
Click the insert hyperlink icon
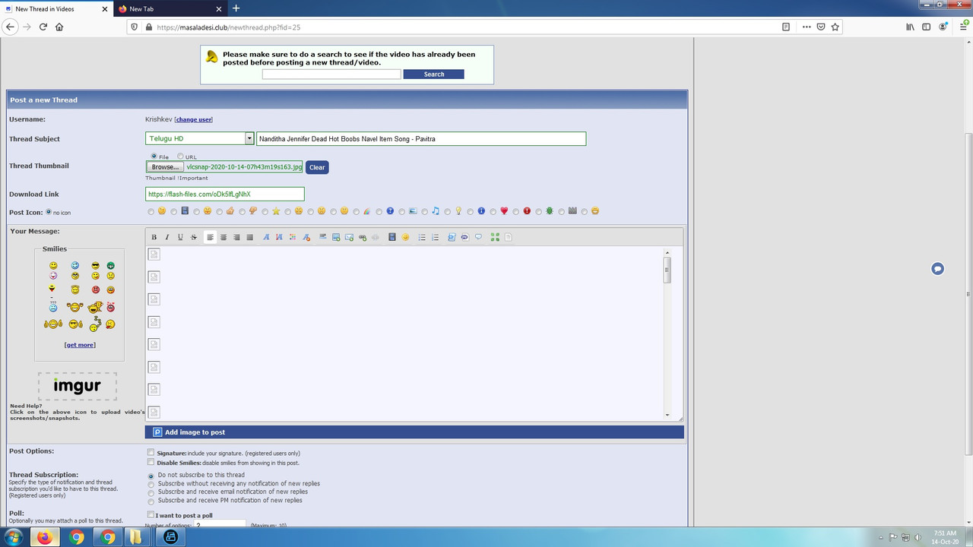(x=363, y=237)
